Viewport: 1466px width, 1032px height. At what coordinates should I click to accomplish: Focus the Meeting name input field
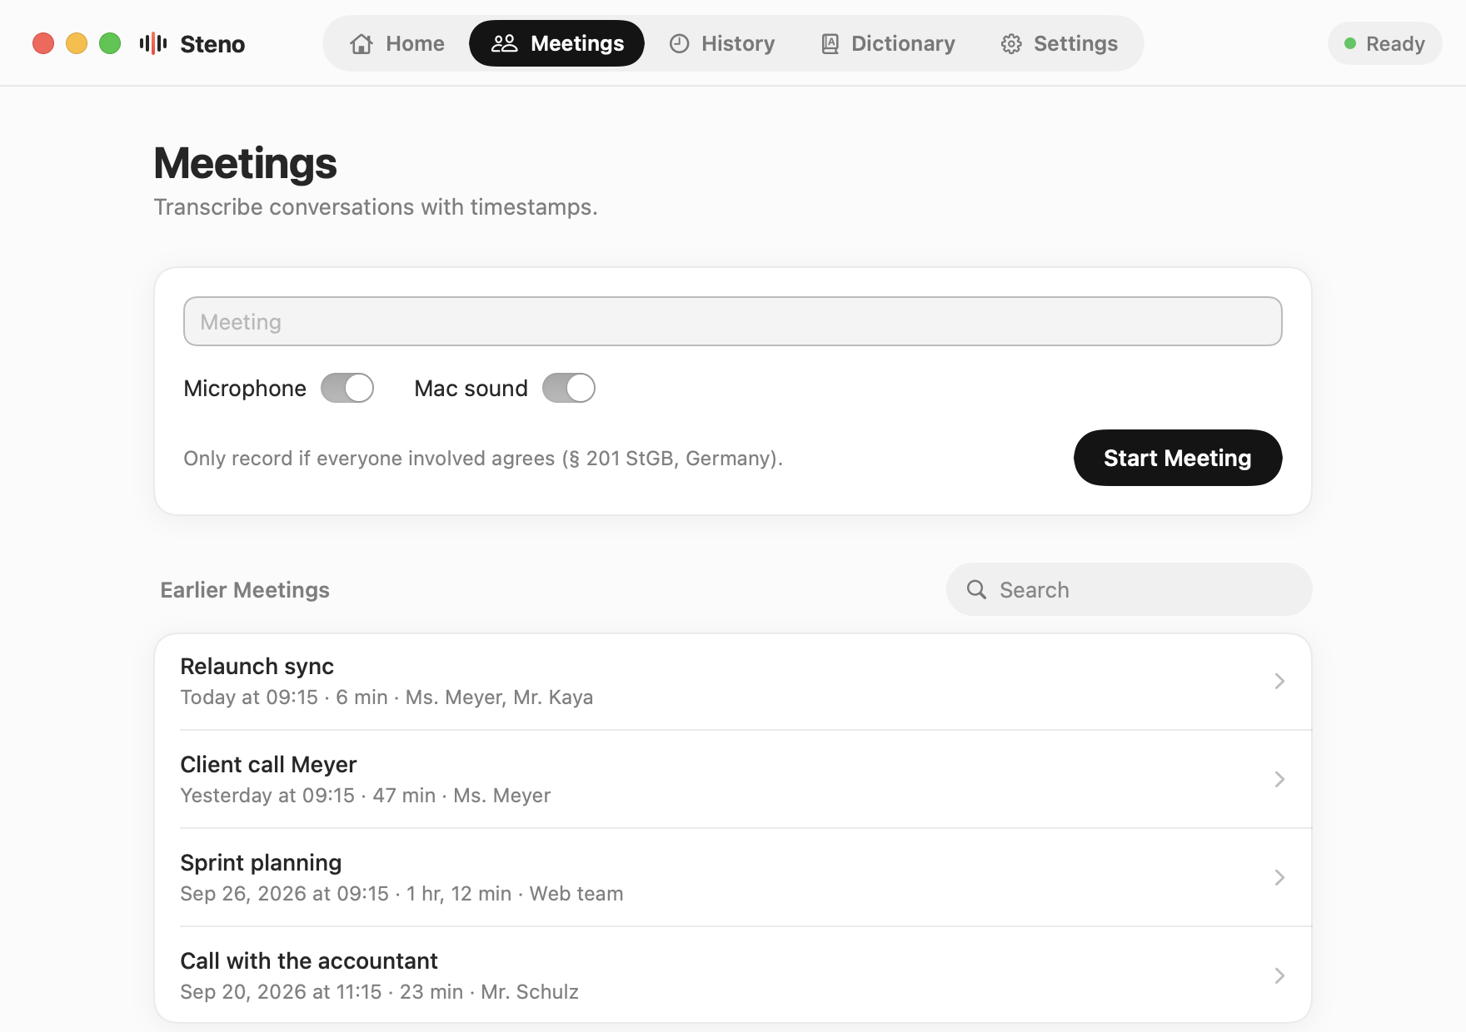click(733, 321)
